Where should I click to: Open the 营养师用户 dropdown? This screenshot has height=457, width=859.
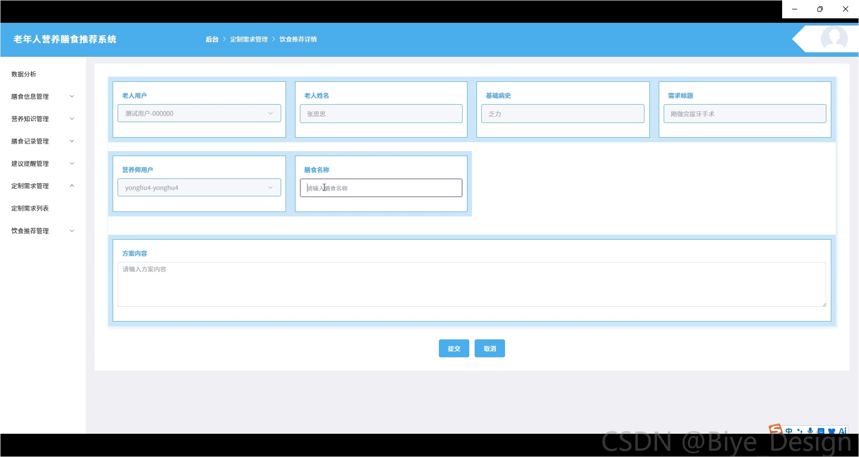(x=199, y=188)
